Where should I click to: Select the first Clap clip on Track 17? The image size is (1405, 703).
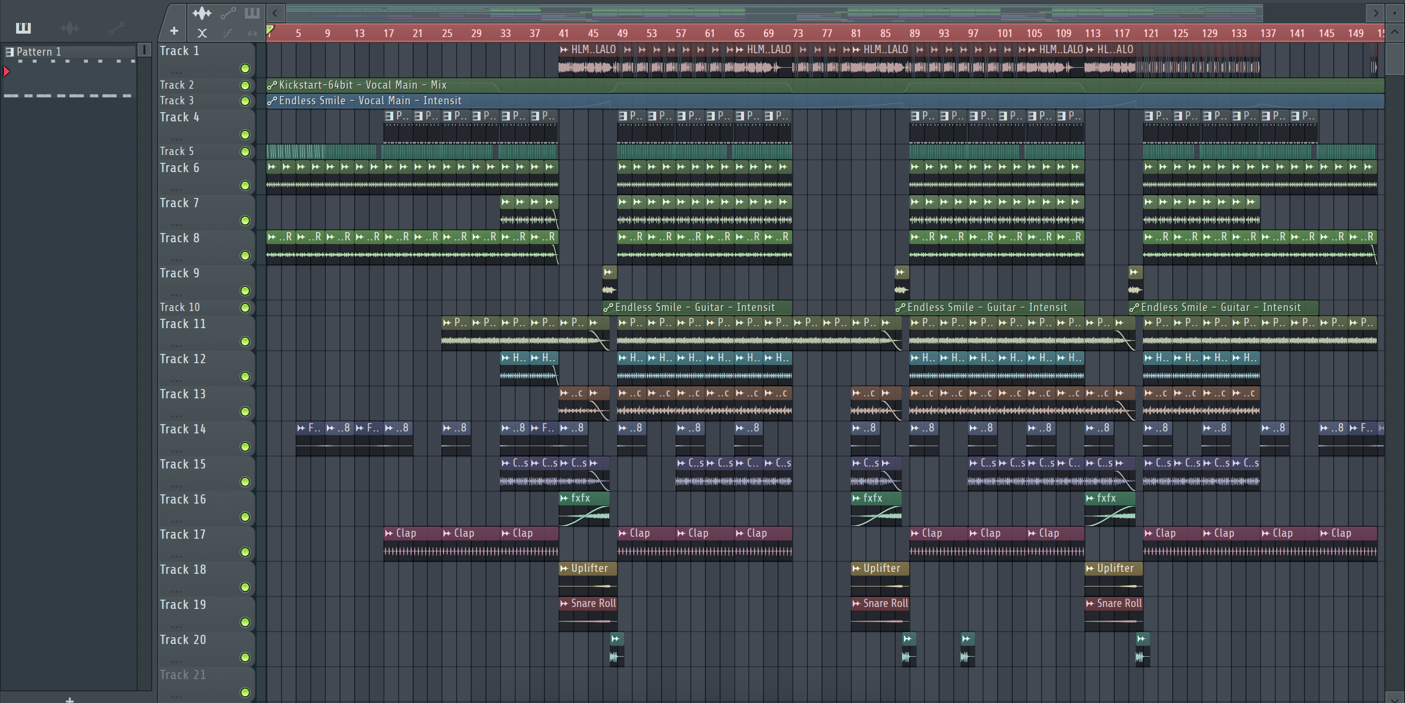point(413,543)
